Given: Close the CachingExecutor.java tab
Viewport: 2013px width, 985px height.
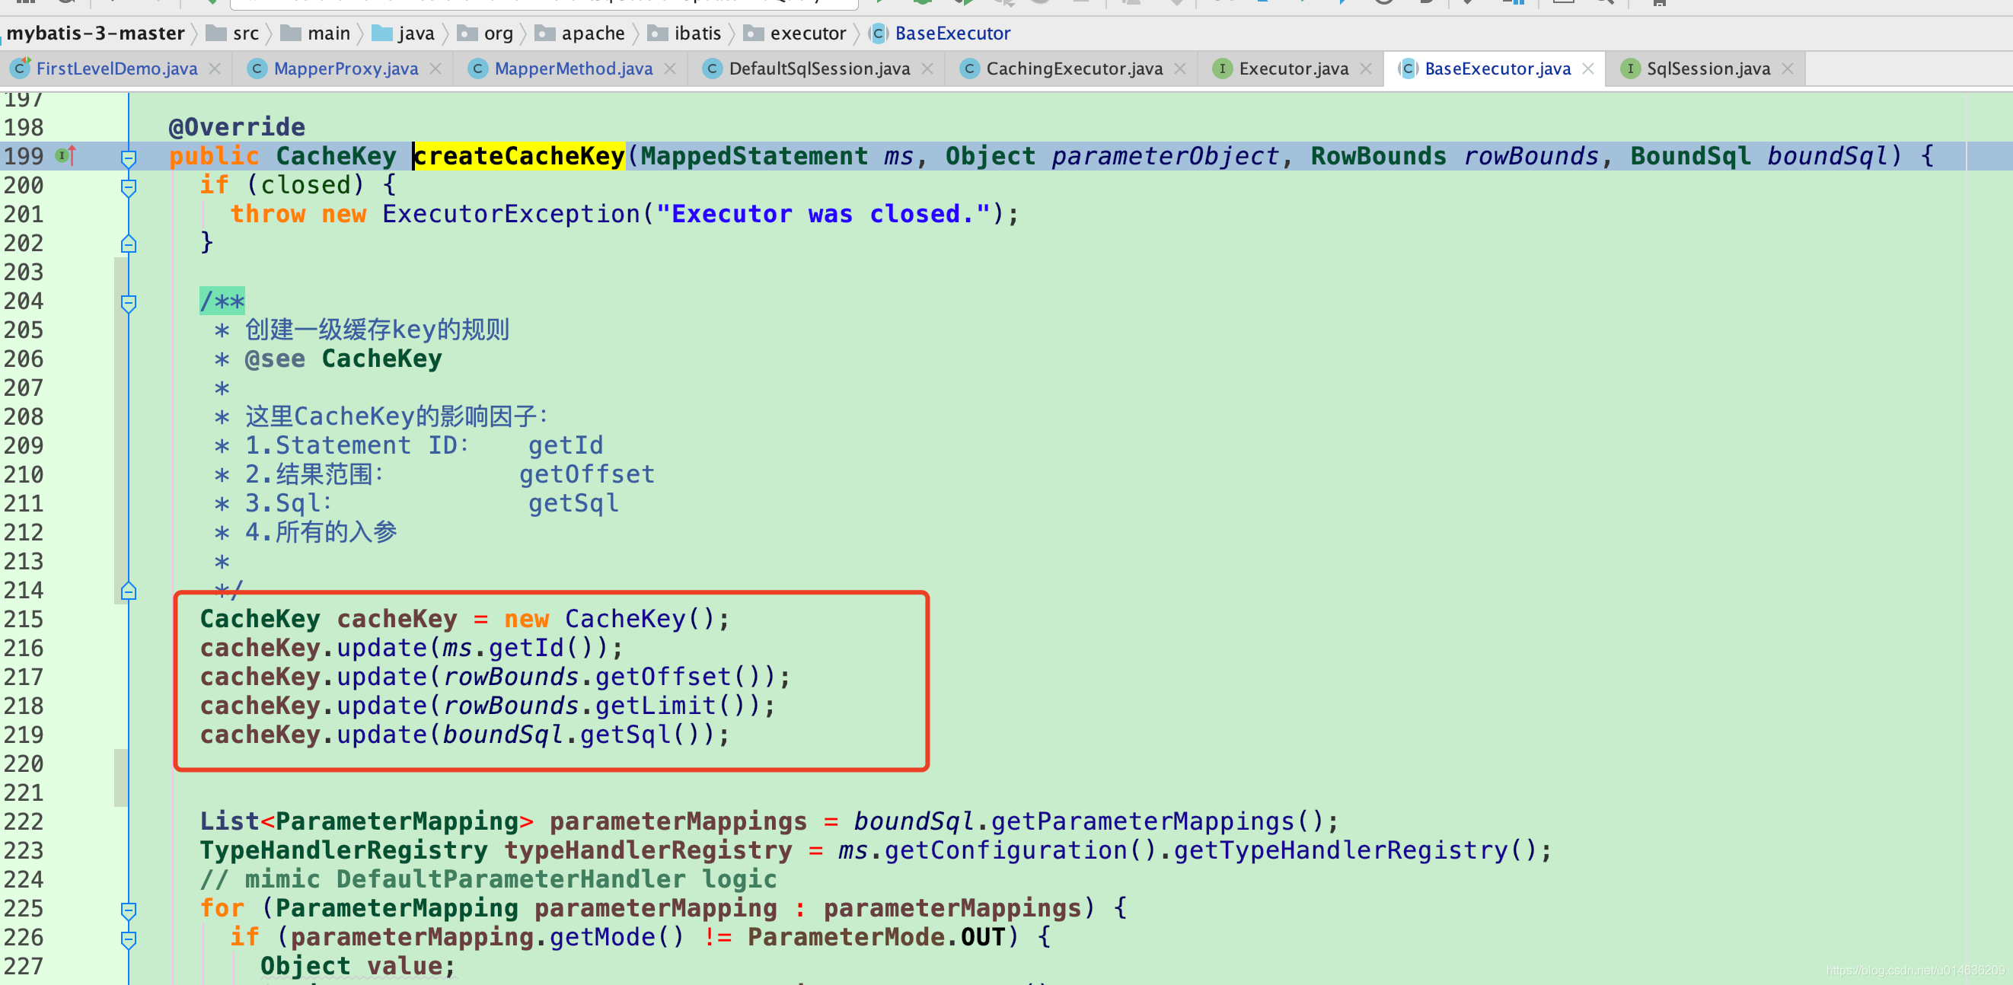Looking at the screenshot, I should [1181, 69].
